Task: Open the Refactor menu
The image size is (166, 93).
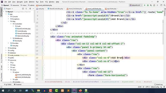Action: (32, 2)
